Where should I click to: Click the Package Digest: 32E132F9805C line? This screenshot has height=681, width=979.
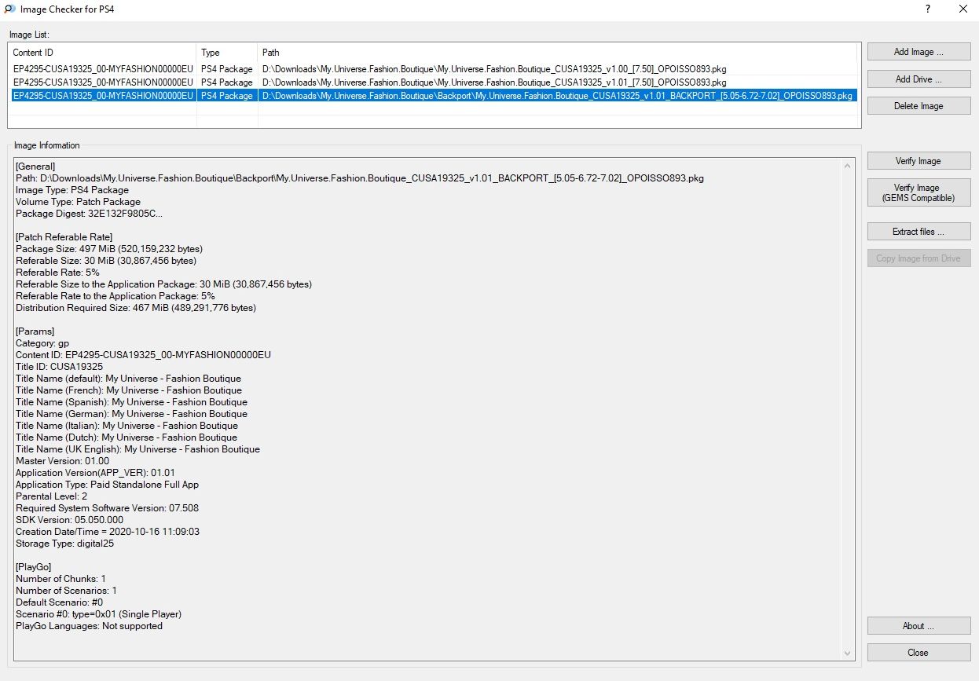tap(89, 214)
